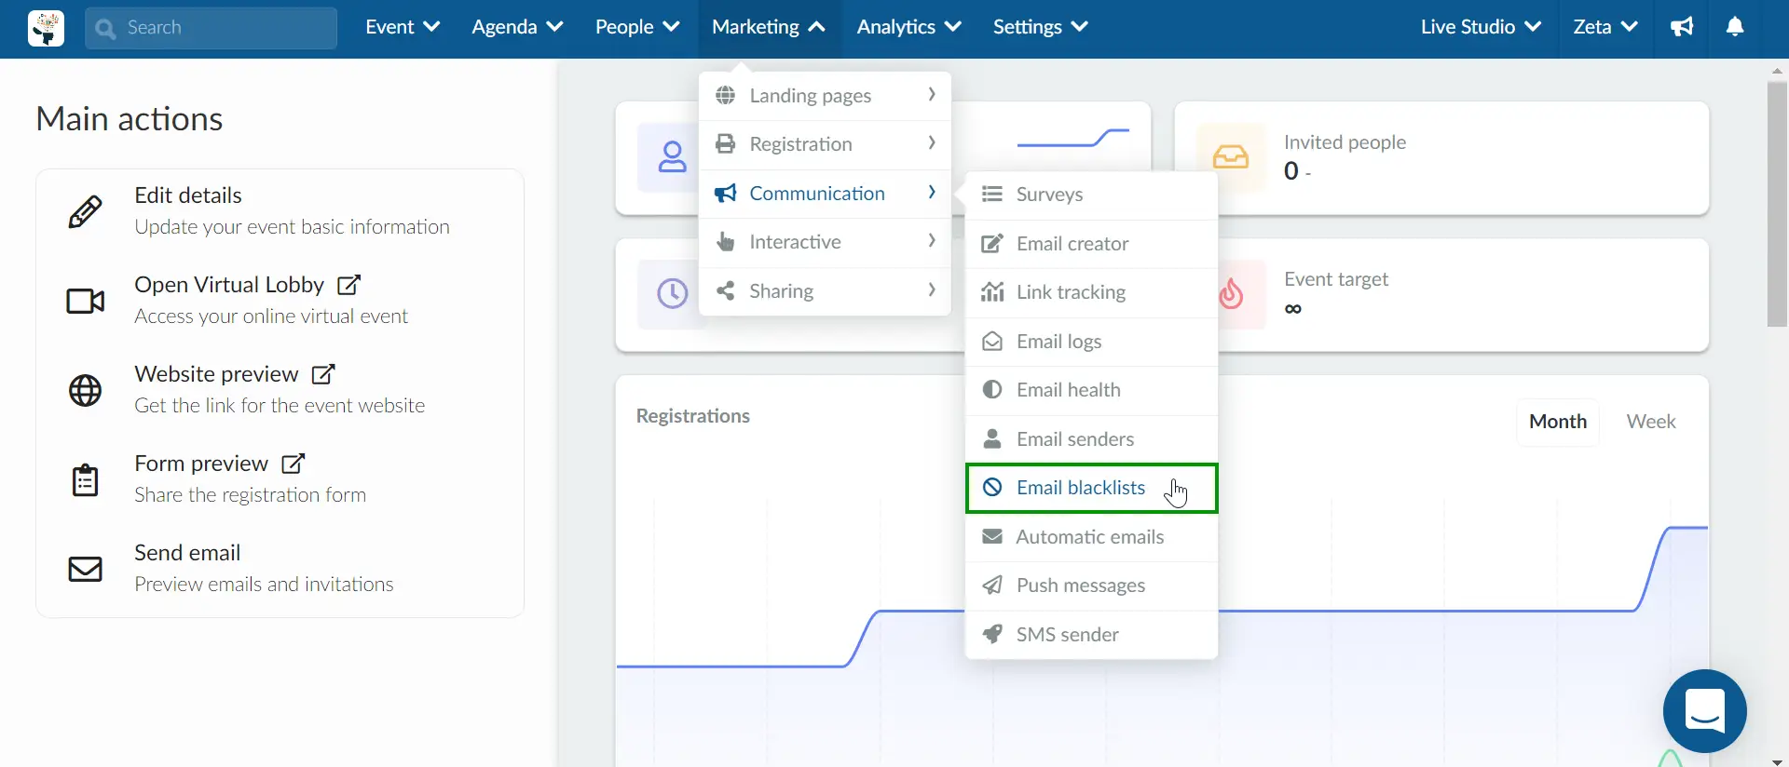
Task: Expand the Sharing submenu
Action: [825, 291]
